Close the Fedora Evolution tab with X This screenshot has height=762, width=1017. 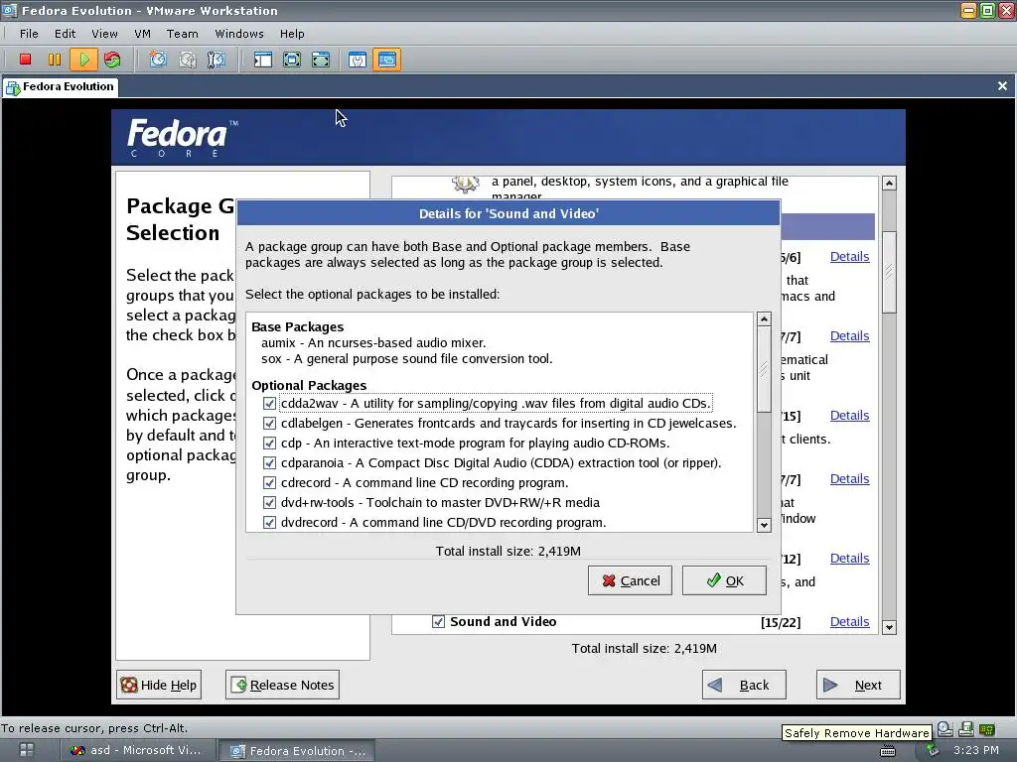tap(1002, 86)
